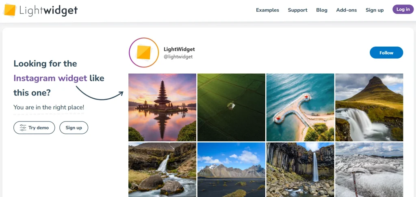Click the Lightwidget logo in header
The image size is (416, 197).
click(40, 10)
